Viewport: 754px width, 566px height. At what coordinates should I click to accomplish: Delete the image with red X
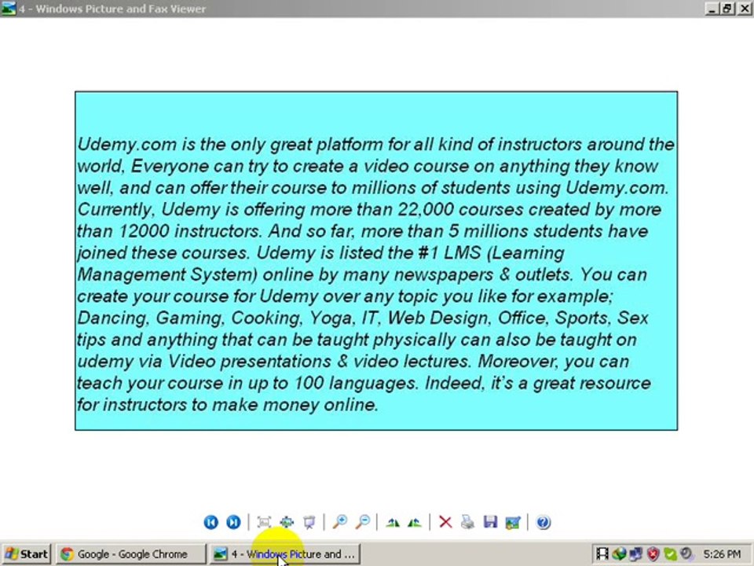click(x=445, y=522)
